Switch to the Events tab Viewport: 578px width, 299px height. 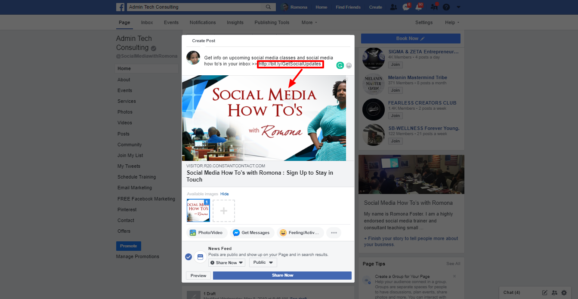pyautogui.click(x=171, y=22)
